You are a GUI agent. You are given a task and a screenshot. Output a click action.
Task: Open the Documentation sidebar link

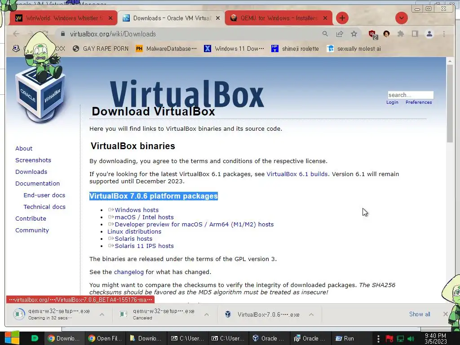(38, 184)
